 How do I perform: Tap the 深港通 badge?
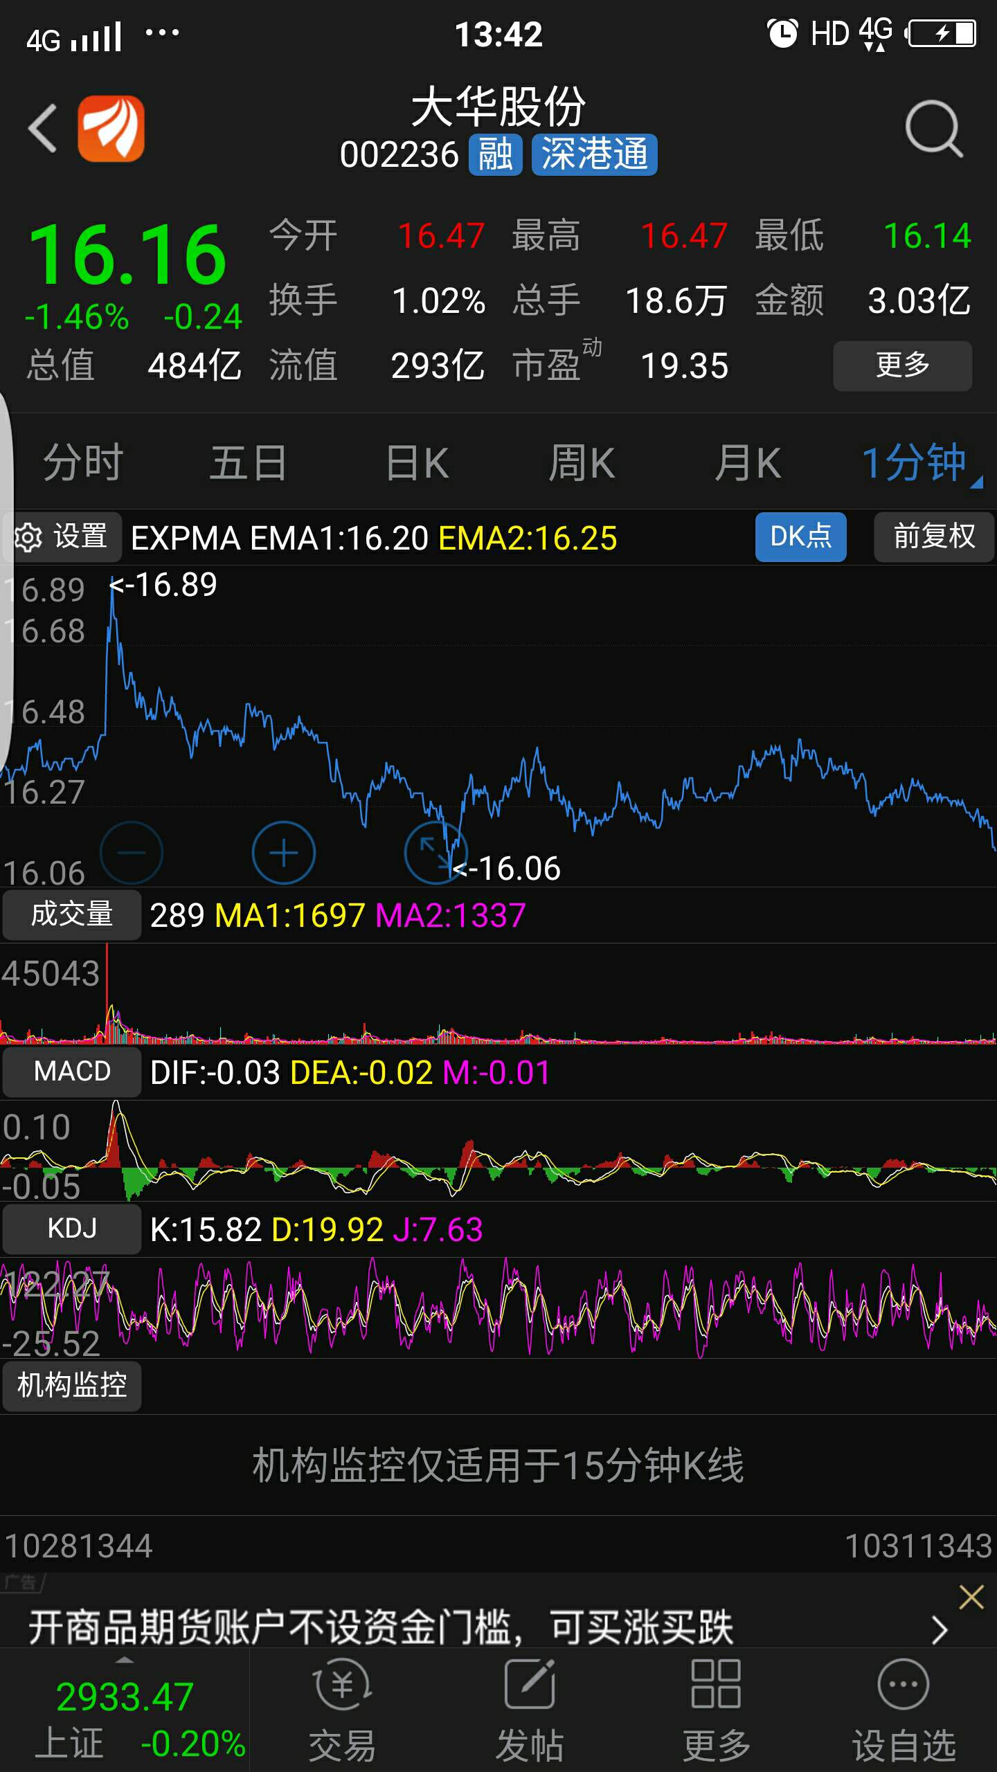594,154
